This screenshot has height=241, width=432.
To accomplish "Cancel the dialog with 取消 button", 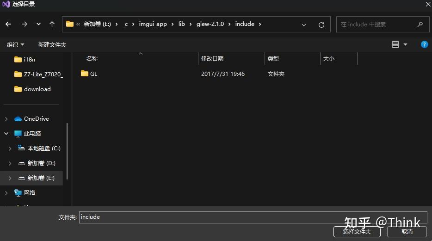I will pos(407,232).
